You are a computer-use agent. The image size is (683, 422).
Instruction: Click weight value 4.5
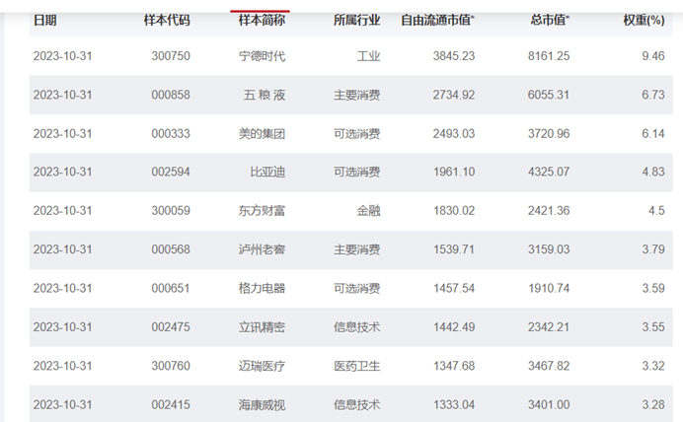coord(656,211)
